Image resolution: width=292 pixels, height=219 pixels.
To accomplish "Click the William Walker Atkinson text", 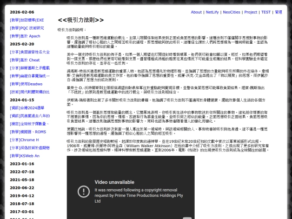I will pyautogui.click(x=148, y=146).
